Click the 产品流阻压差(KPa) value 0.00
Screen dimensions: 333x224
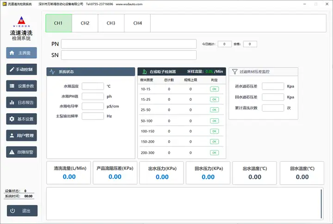pyautogui.click(x=115, y=177)
